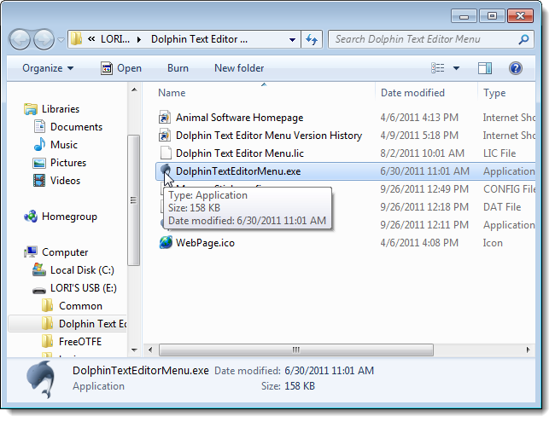The width and height of the screenshot is (555, 422).
Task: Minimize the Explorer window
Action: [464, 16]
